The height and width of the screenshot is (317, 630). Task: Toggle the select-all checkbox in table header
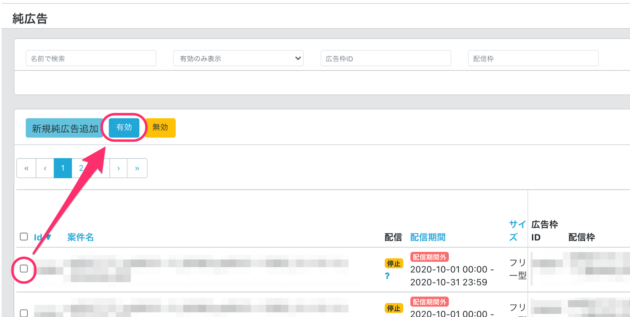[x=24, y=236]
